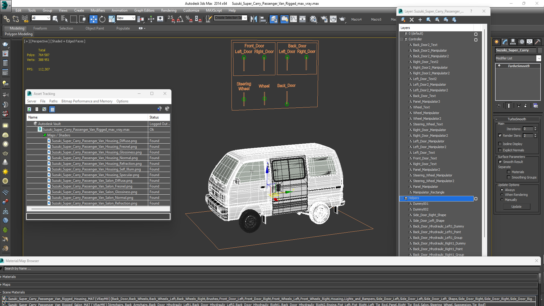Select Always update option
The width and height of the screenshot is (544, 306).
[502, 190]
